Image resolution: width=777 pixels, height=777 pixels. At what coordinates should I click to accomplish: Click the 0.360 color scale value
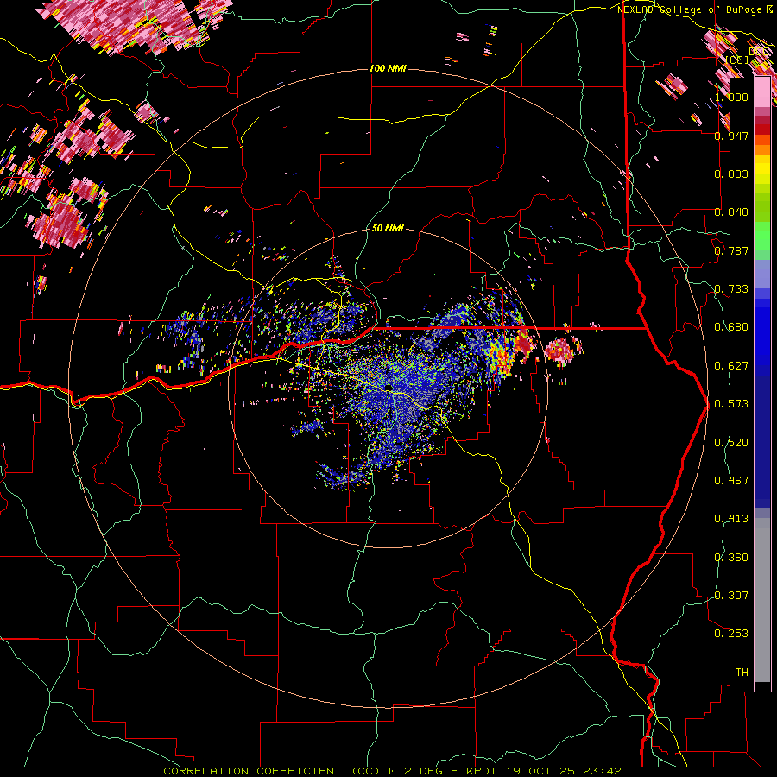click(731, 558)
